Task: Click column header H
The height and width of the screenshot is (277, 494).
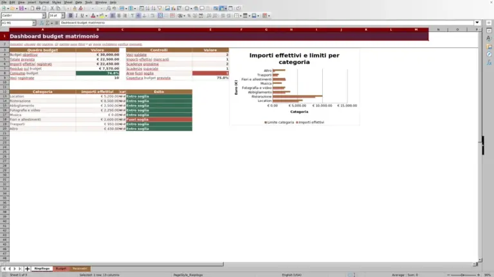Action: click(291, 29)
